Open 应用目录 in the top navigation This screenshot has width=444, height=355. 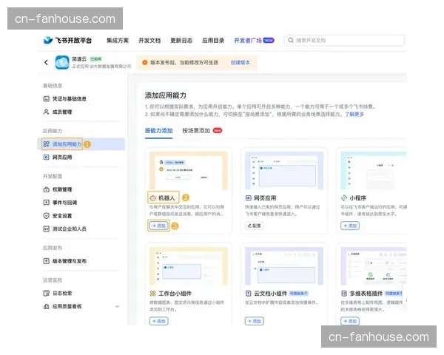click(213, 41)
